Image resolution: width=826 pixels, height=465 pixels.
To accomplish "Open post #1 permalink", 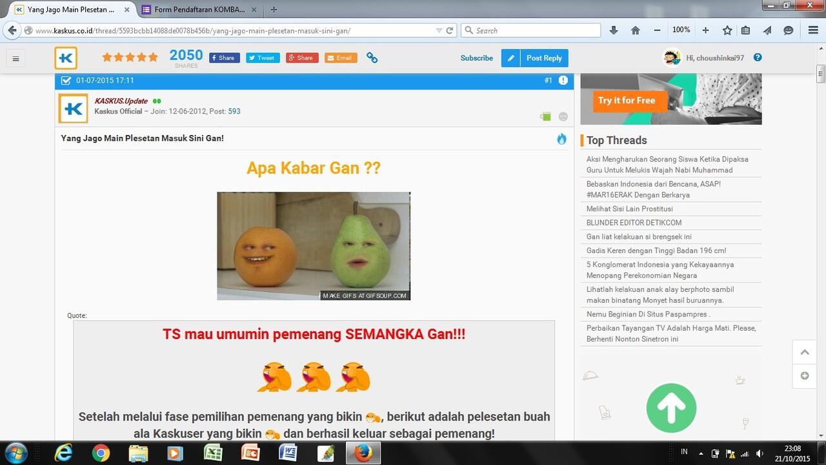I will (x=549, y=80).
